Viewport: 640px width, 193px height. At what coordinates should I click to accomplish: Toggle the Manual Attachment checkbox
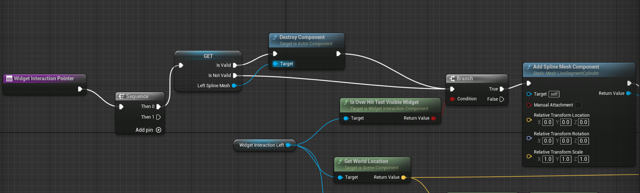click(578, 105)
